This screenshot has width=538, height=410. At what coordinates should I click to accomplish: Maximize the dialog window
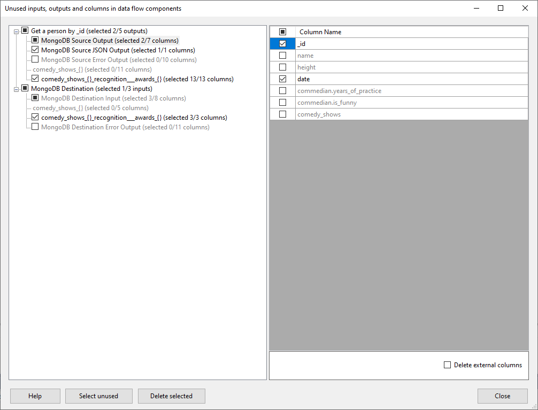point(501,8)
